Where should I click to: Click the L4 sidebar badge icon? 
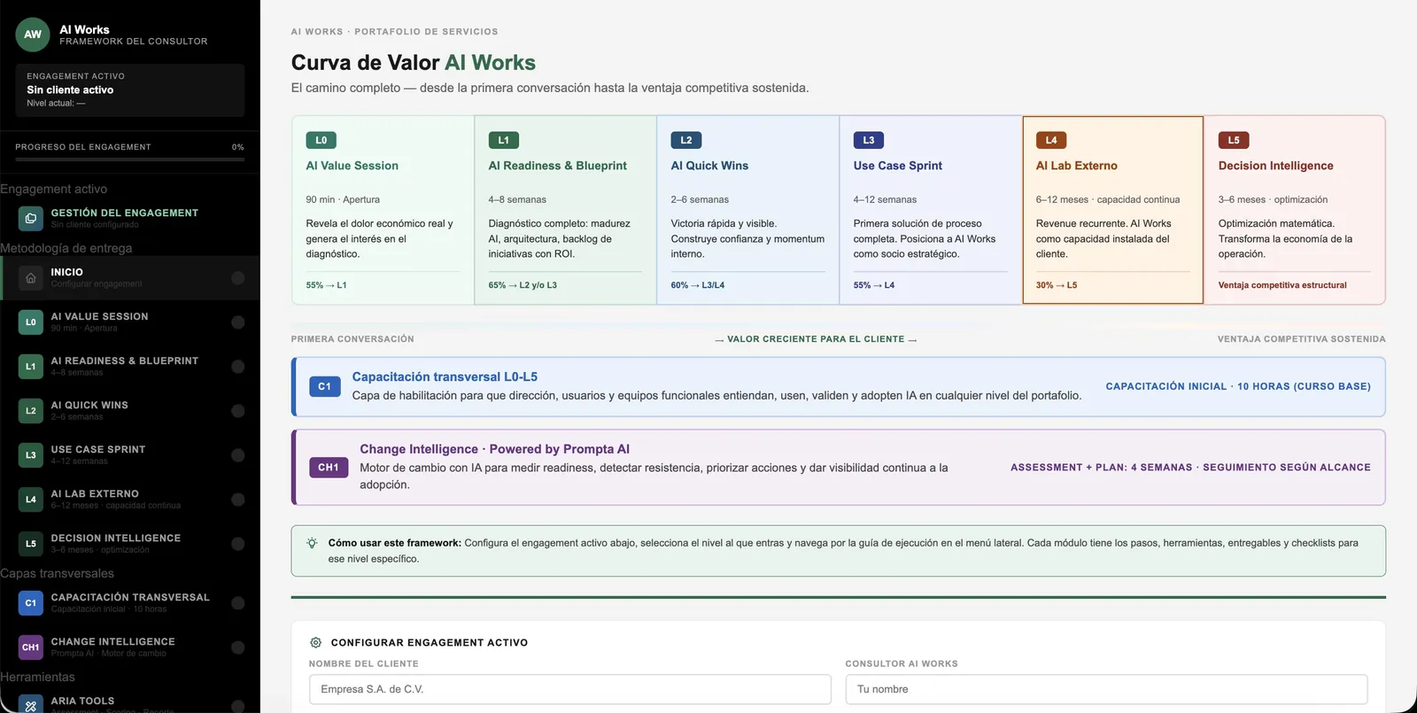[31, 500]
